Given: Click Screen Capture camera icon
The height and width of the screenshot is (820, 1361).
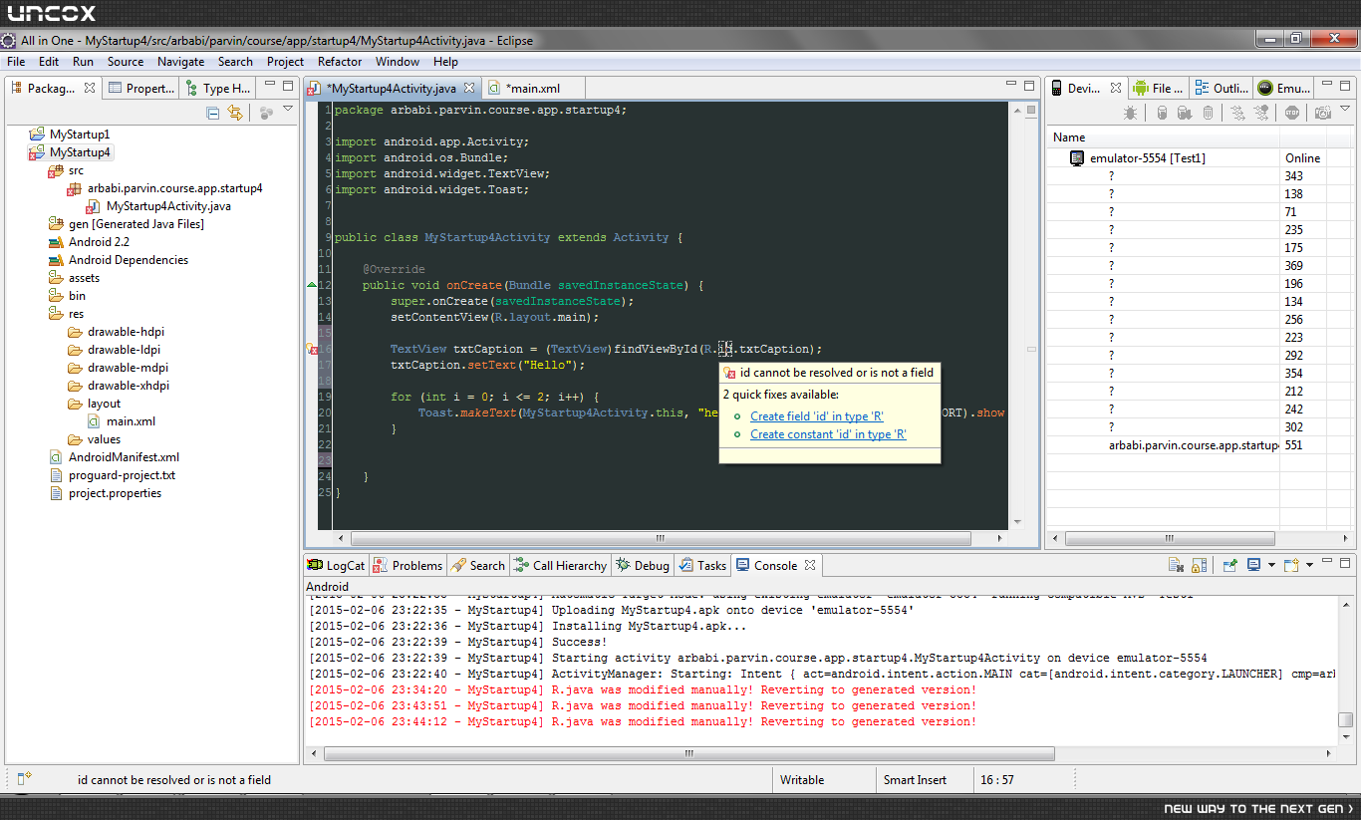Looking at the screenshot, I should (1322, 114).
